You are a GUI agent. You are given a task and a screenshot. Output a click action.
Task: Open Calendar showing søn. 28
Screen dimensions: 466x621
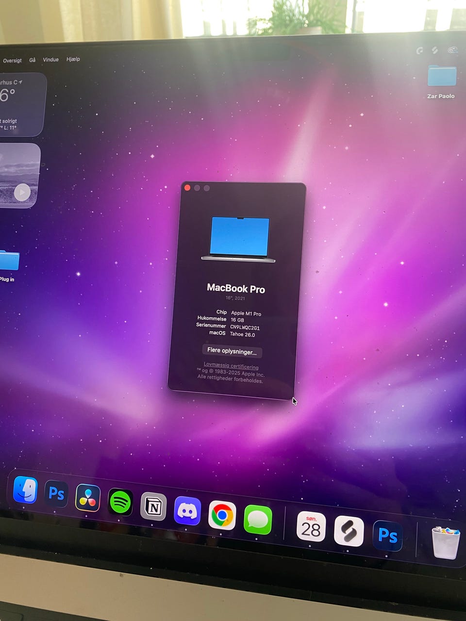[x=311, y=526]
